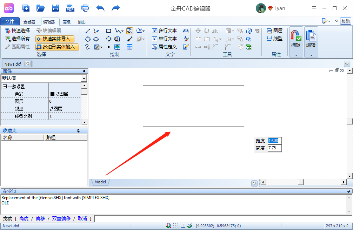353x230 pixels.
Task: Click the 高度 height input field
Action: pos(275,148)
